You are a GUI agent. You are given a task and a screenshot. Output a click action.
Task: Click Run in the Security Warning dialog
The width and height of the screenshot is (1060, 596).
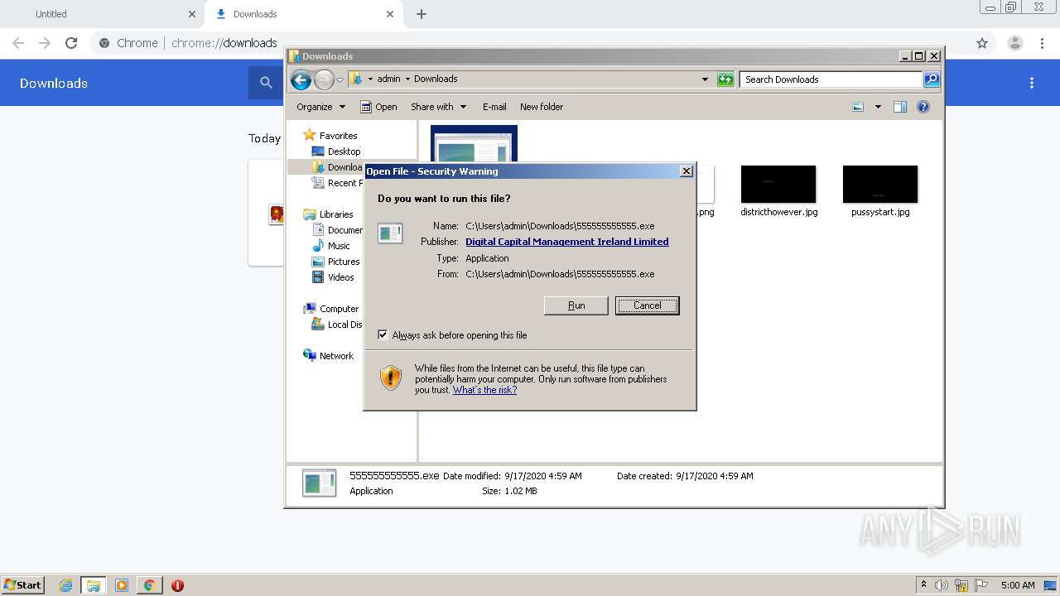click(x=576, y=305)
